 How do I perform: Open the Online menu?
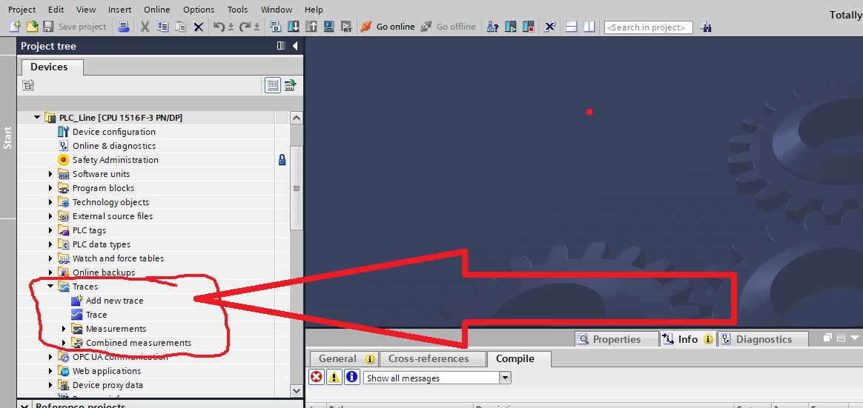[157, 10]
